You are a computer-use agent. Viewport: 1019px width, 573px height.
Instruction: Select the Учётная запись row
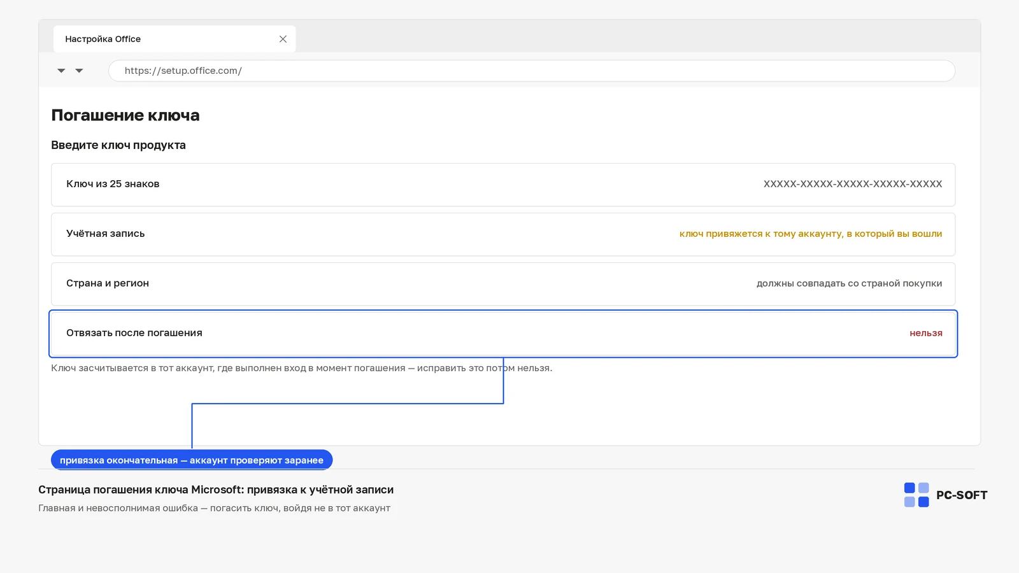click(x=503, y=234)
